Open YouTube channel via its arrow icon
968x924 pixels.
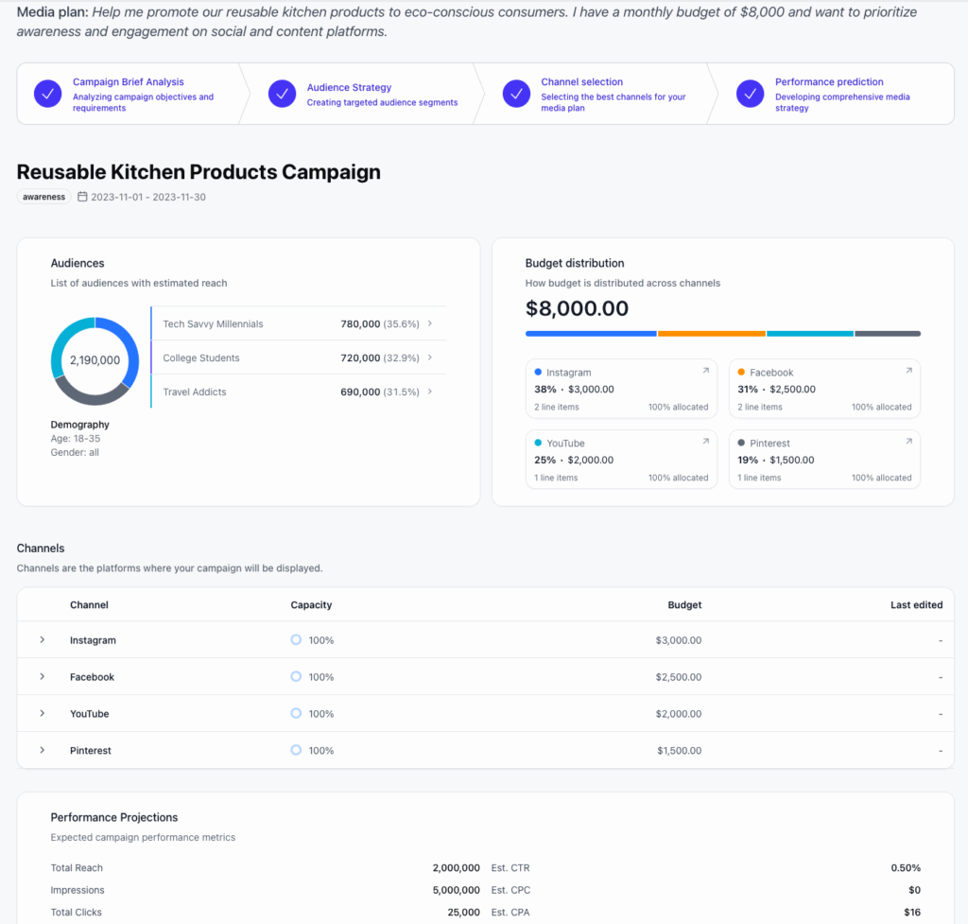point(703,442)
